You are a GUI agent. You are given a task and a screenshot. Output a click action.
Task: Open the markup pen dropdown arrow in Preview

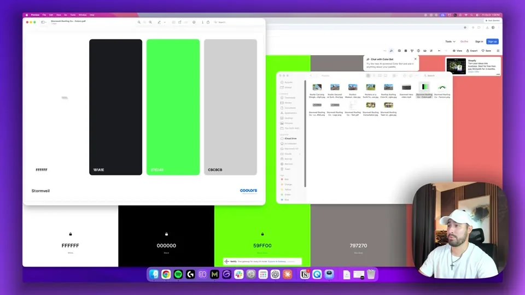point(165,22)
